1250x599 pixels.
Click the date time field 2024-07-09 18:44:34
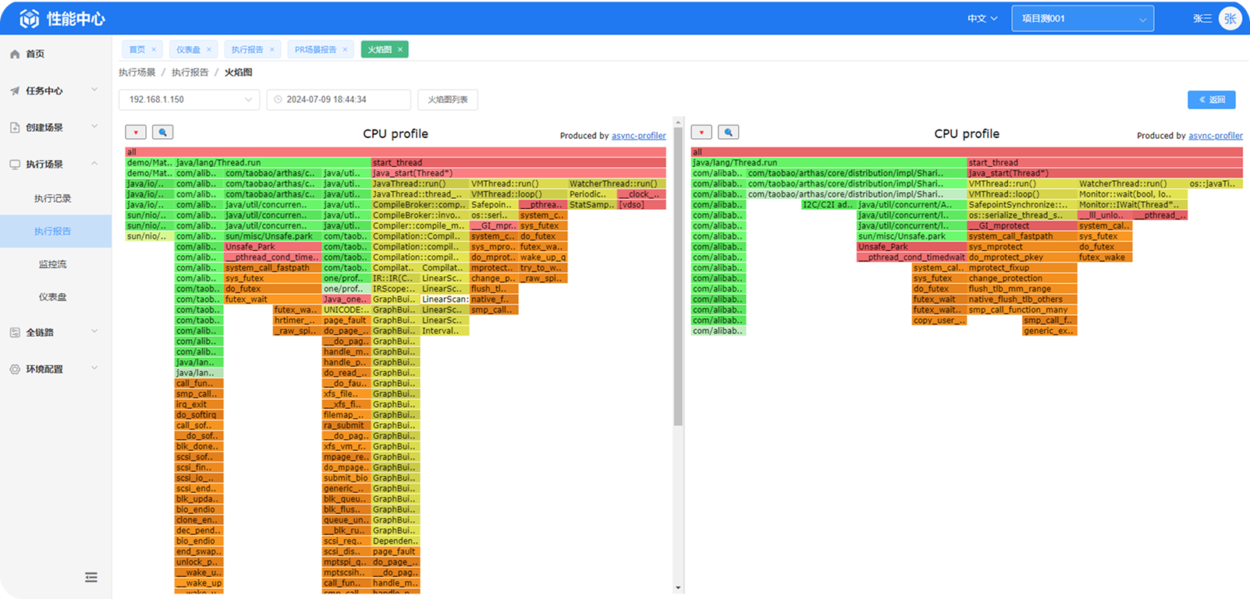(x=338, y=100)
